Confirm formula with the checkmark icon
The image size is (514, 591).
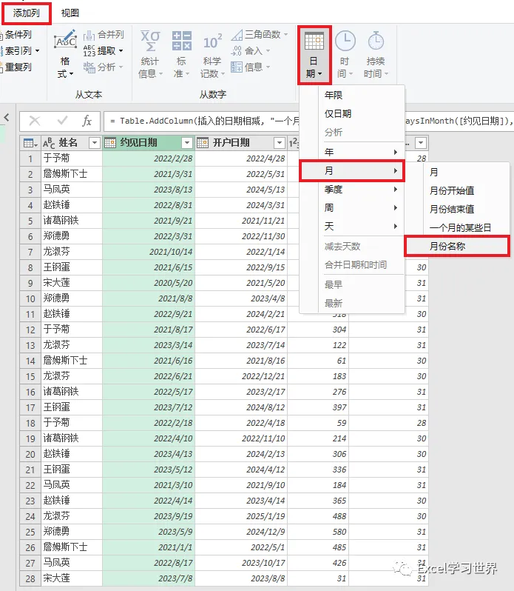click(x=62, y=121)
